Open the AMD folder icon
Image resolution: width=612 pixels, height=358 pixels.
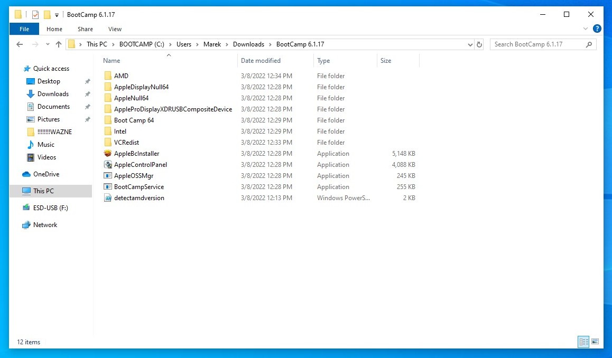108,76
